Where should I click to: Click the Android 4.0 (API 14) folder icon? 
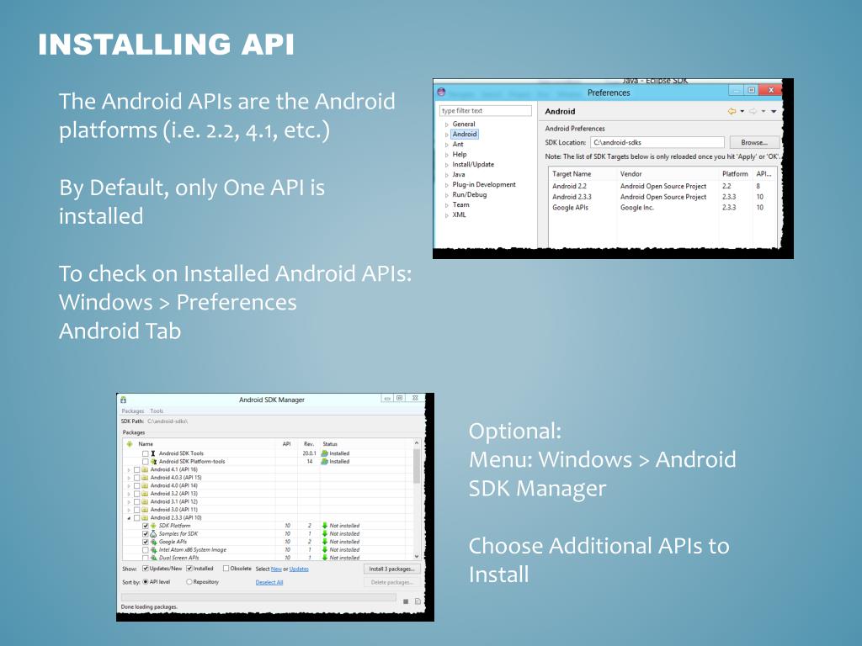[x=145, y=485]
